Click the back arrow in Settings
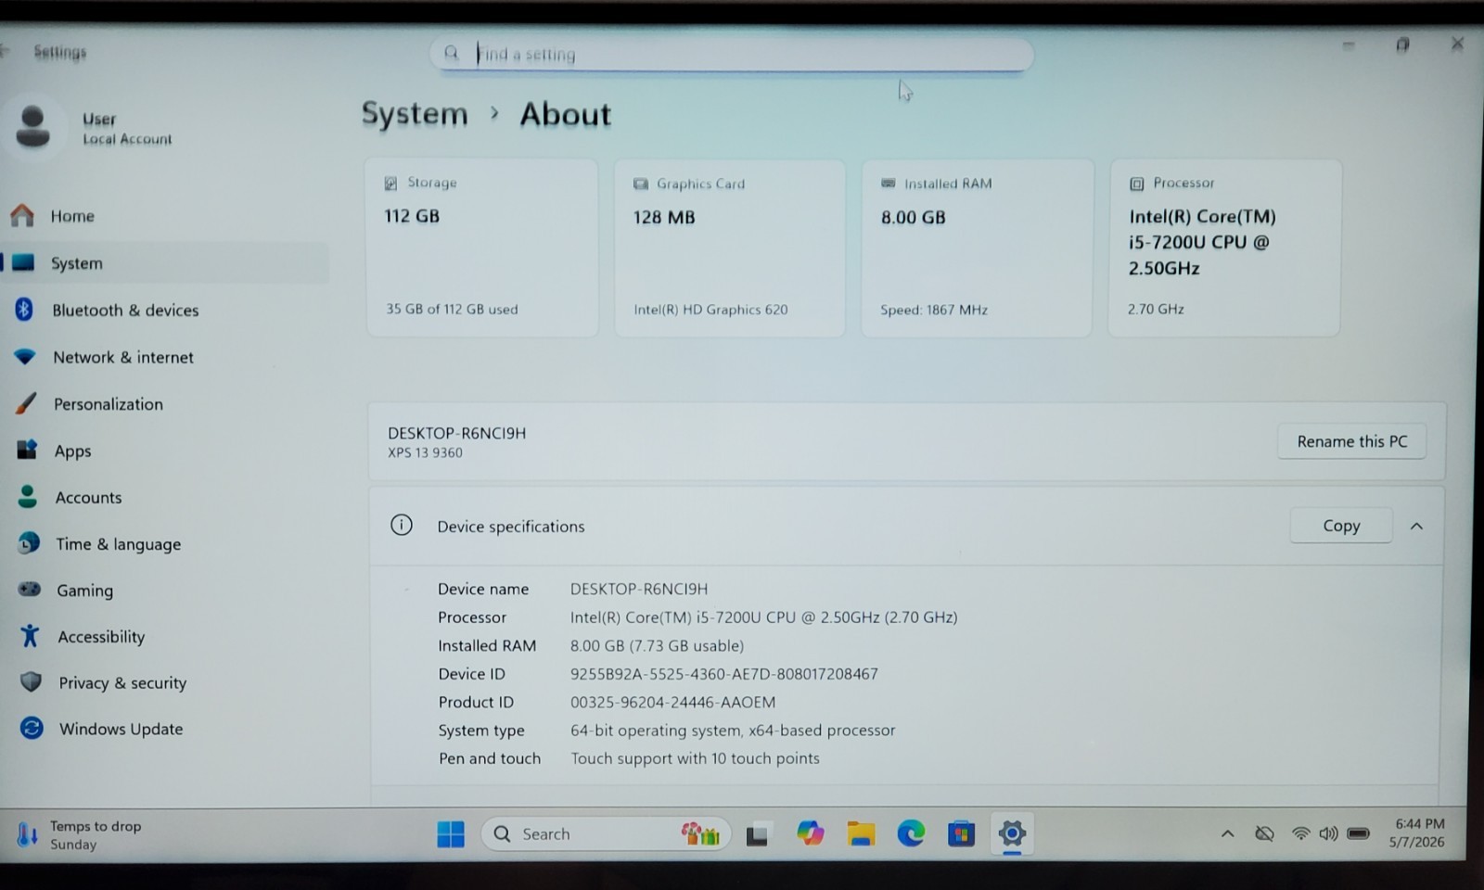The image size is (1484, 890). pyautogui.click(x=5, y=51)
